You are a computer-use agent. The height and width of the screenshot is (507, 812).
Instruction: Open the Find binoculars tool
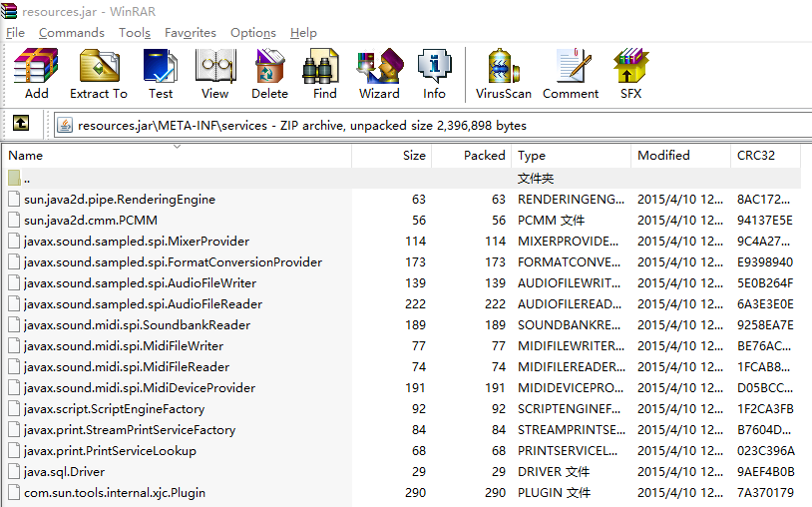click(324, 74)
